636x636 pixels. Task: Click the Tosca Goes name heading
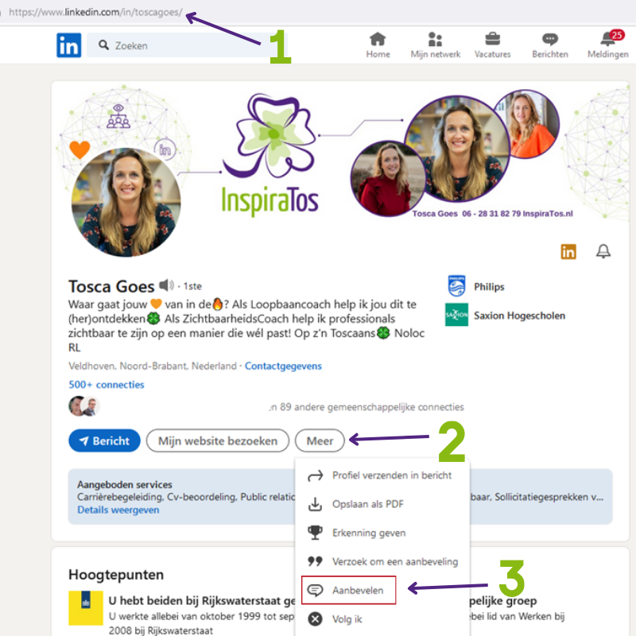point(111,286)
